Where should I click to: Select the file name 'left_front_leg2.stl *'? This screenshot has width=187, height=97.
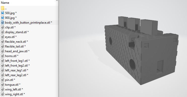click(17, 65)
